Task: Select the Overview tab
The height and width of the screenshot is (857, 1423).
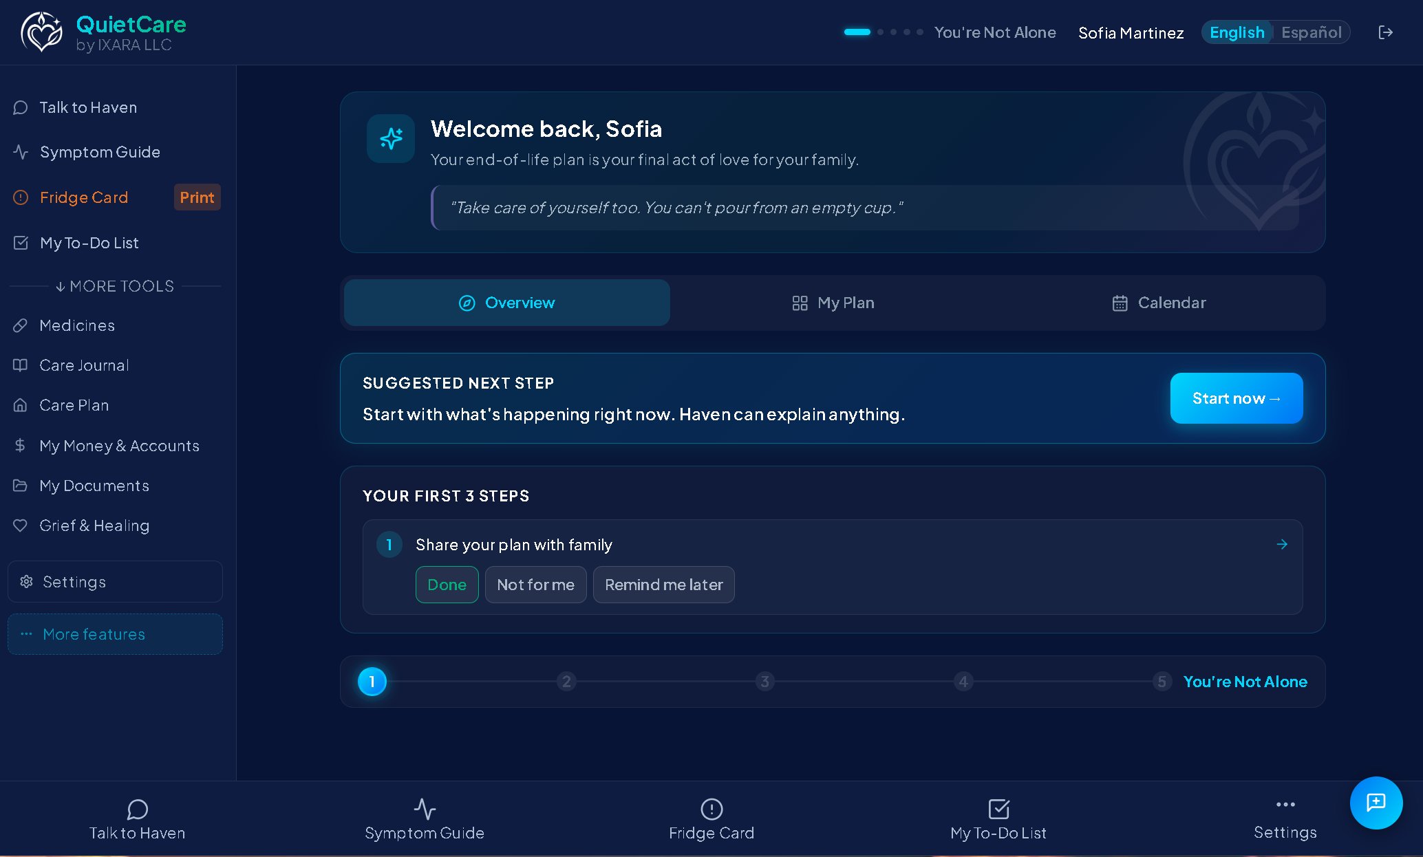Action: click(506, 303)
